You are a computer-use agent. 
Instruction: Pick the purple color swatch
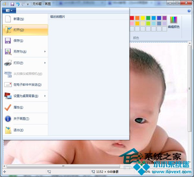coord(165,18)
